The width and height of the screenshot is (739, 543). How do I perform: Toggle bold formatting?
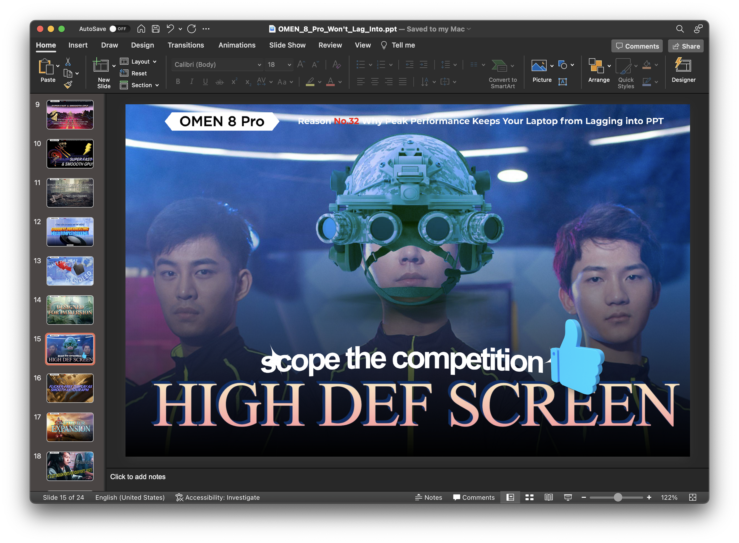point(178,81)
